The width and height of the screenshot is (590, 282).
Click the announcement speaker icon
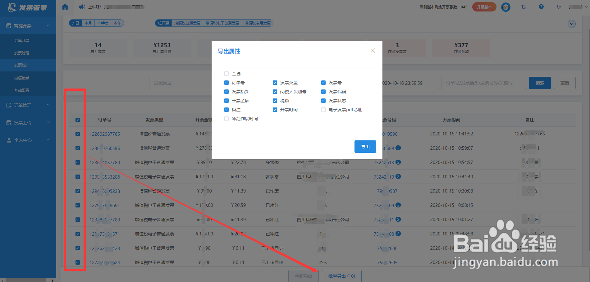coord(82,7)
